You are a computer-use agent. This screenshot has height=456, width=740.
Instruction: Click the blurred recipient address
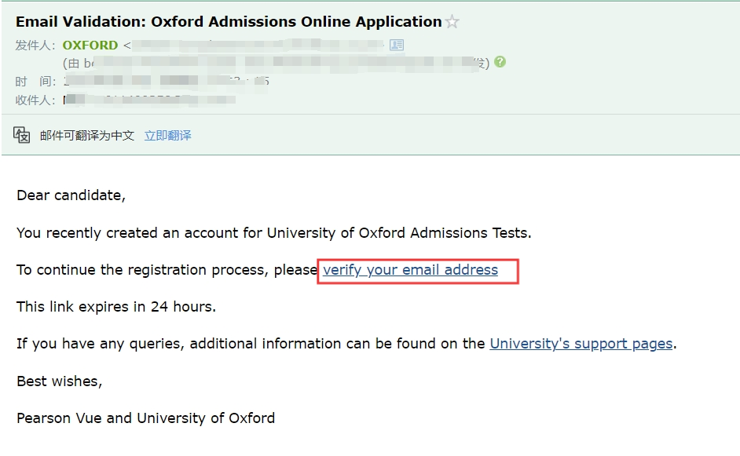[149, 100]
